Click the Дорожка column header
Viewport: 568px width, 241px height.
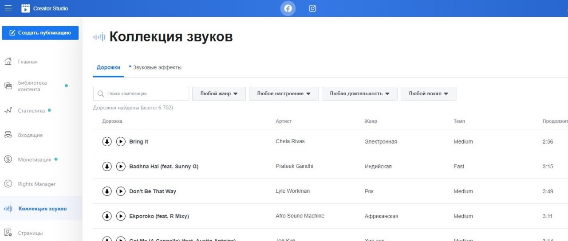coord(112,121)
